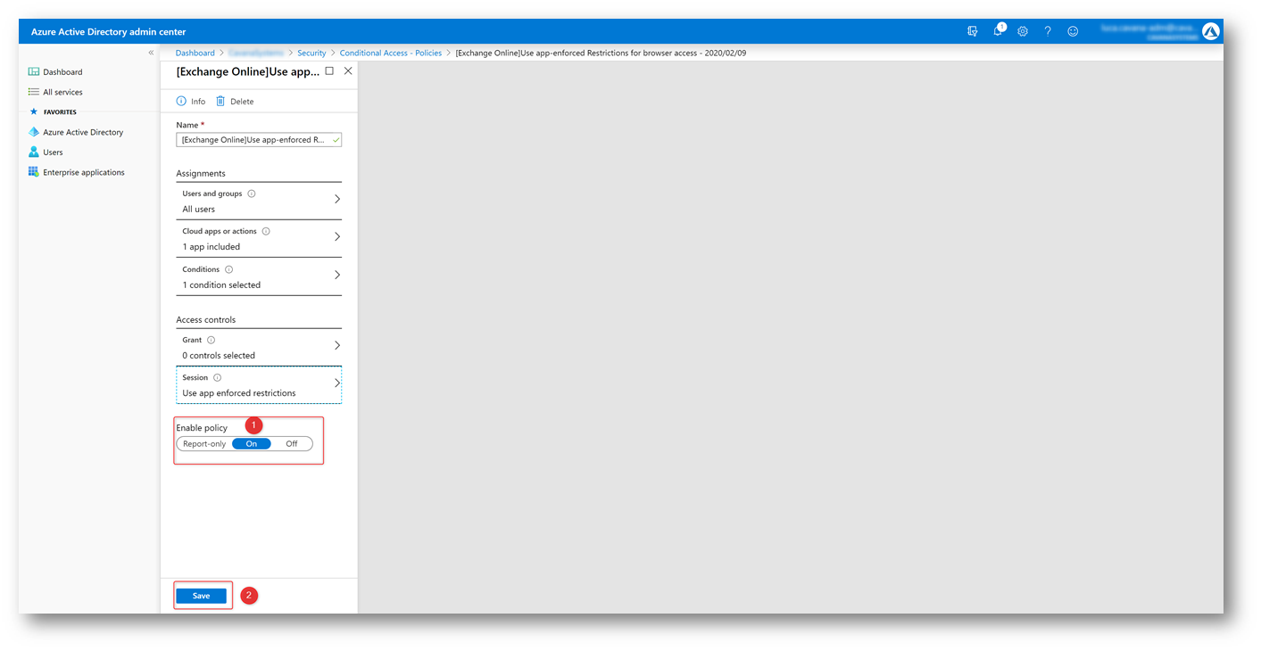This screenshot has width=1261, height=651.
Task: Click the FAVORITES header in sidebar
Action: point(60,112)
